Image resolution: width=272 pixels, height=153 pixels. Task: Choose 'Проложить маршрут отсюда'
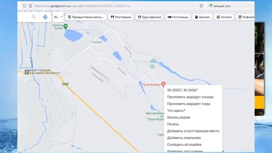pyautogui.click(x=190, y=97)
